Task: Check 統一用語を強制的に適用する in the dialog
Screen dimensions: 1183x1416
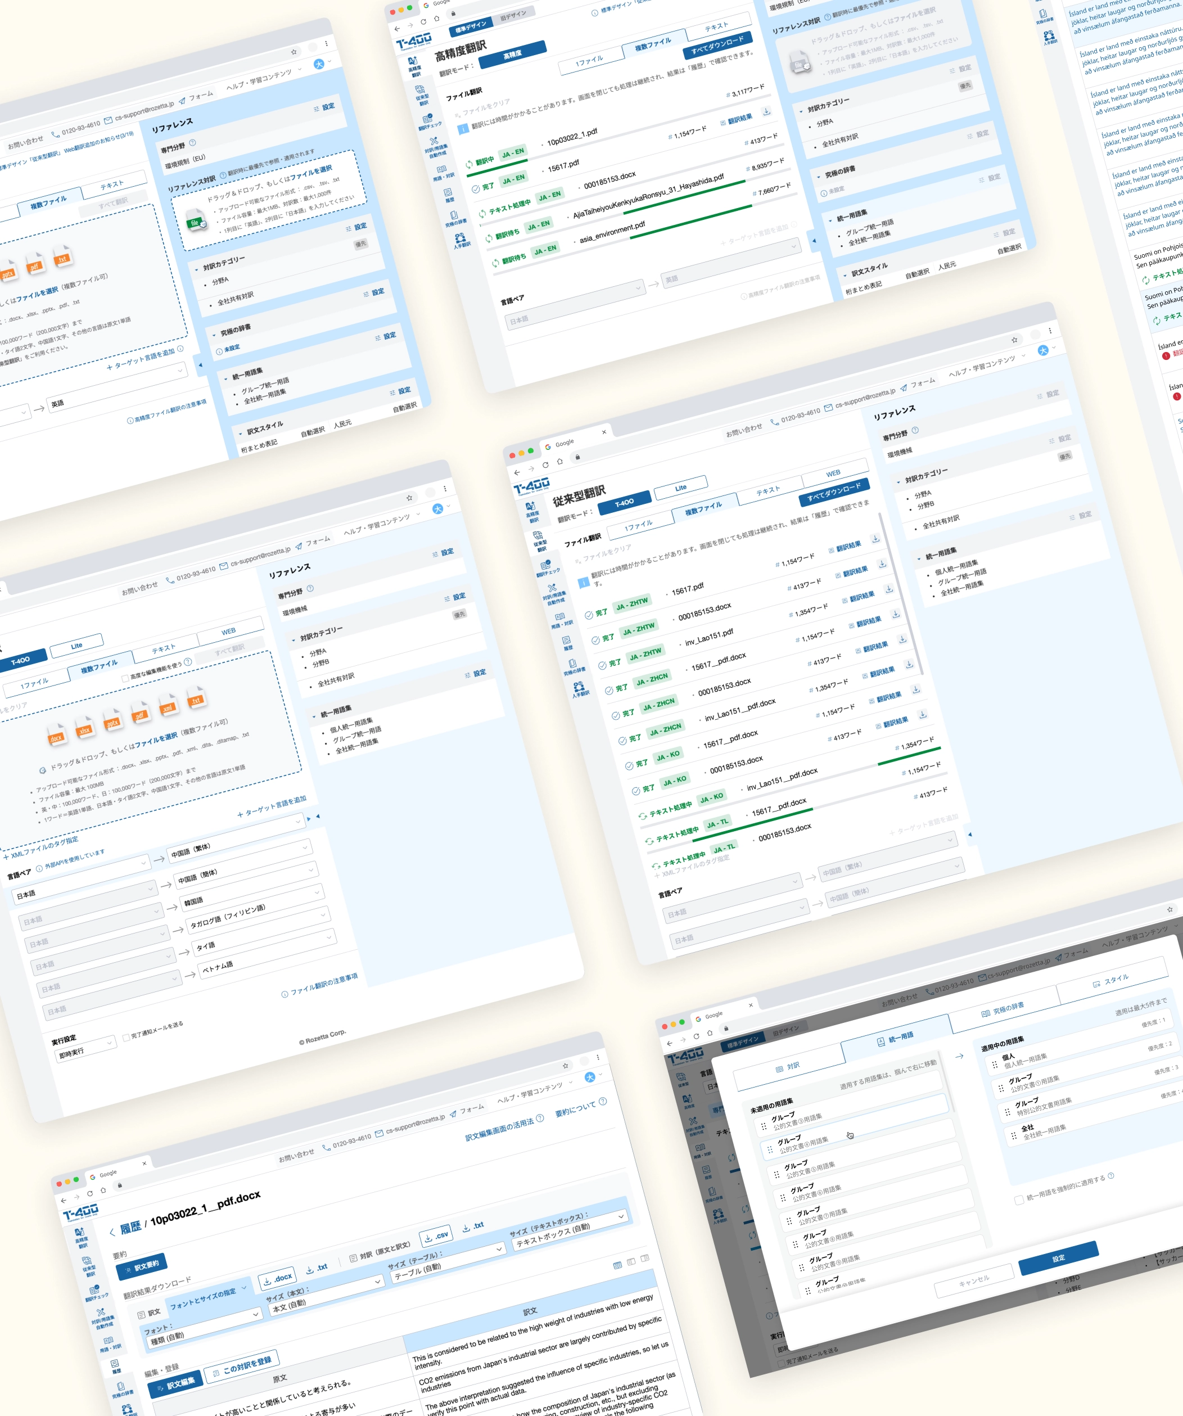Action: pos(1018,1199)
